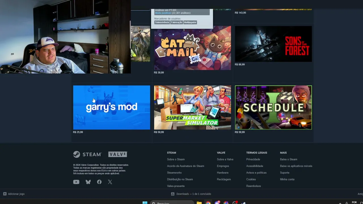
Task: Open the Reembolsos footer link
Action: tap(254, 186)
